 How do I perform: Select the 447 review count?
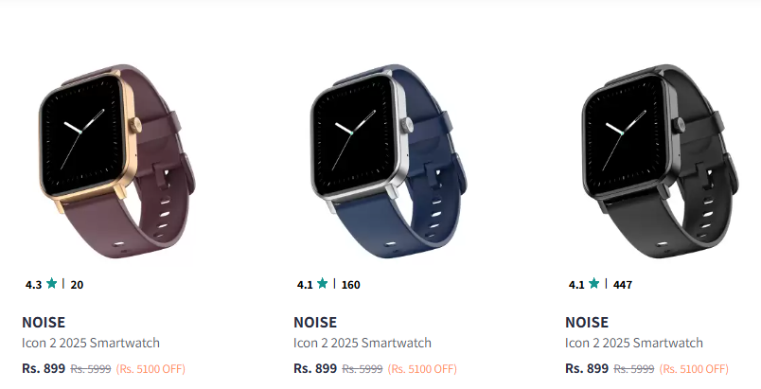click(x=623, y=285)
